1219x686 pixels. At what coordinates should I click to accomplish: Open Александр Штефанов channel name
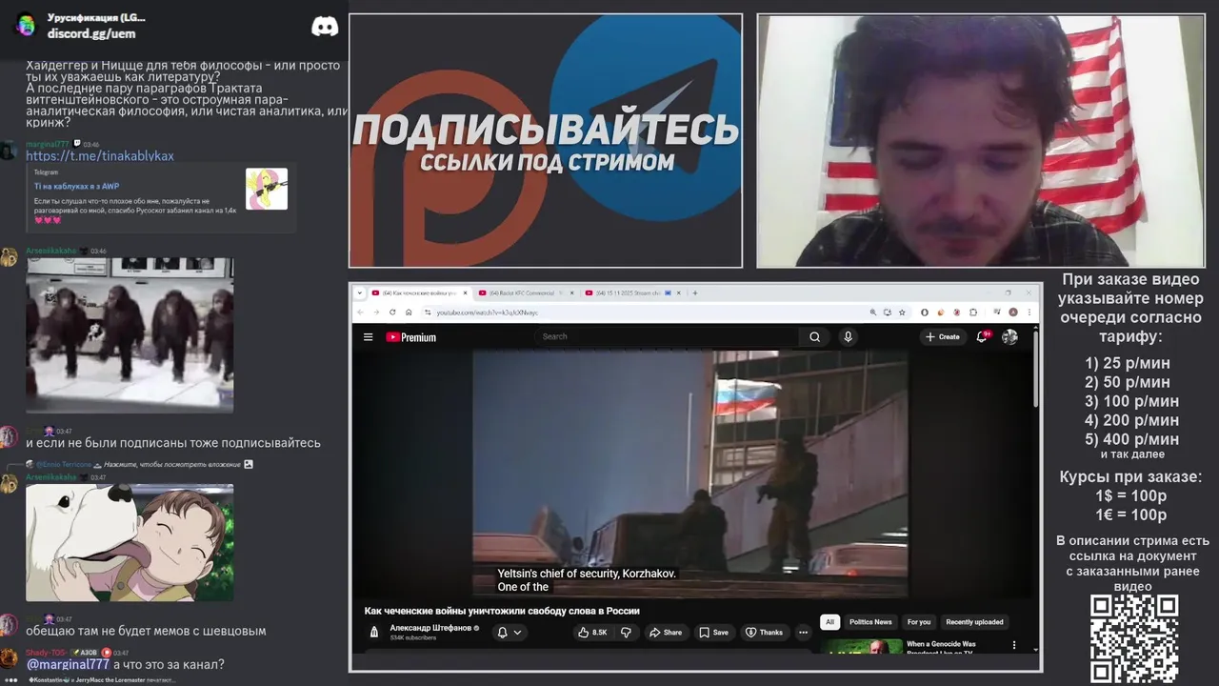coord(431,628)
